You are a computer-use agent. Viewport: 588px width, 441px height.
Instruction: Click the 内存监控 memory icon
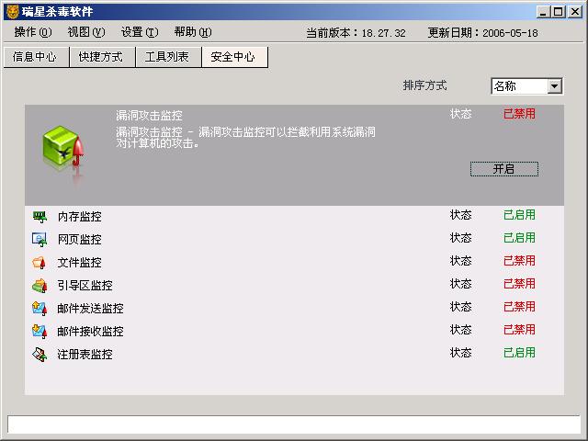click(x=40, y=217)
